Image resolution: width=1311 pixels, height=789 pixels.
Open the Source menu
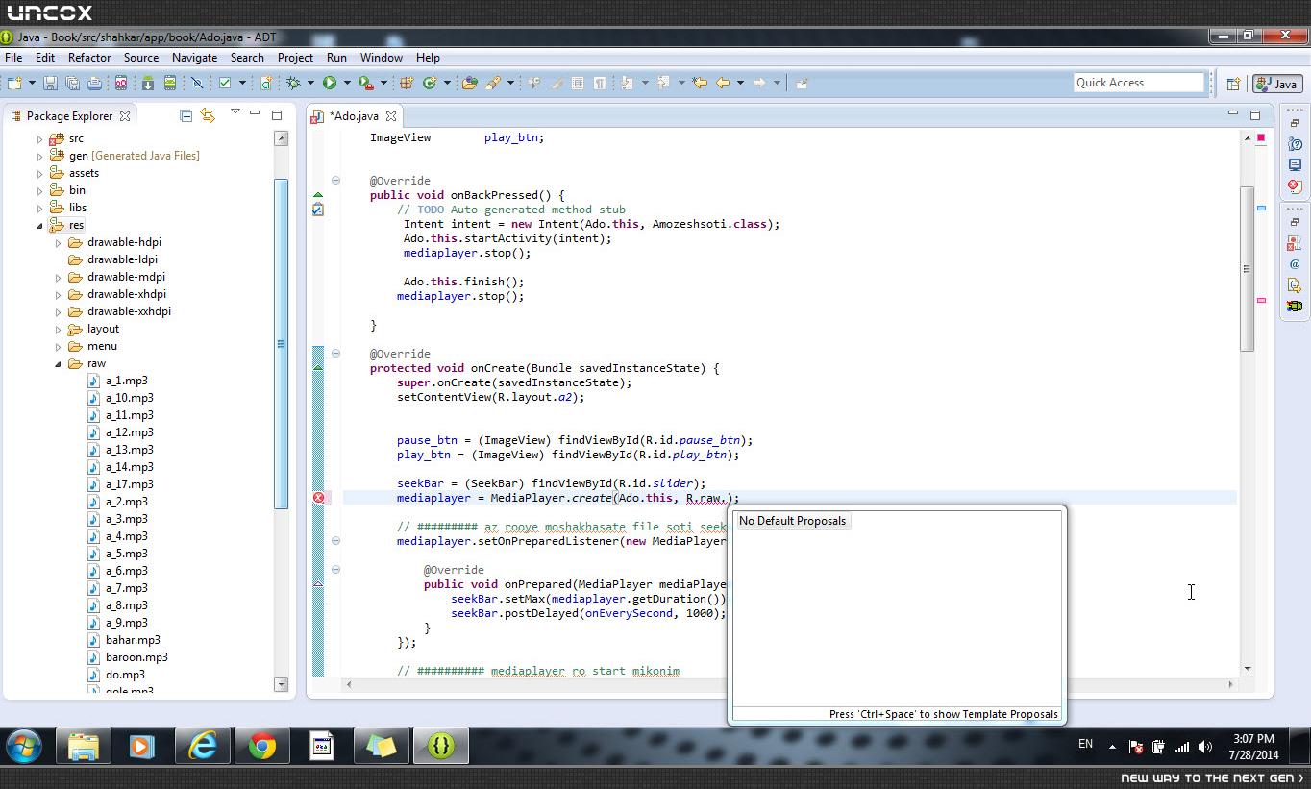pos(141,58)
